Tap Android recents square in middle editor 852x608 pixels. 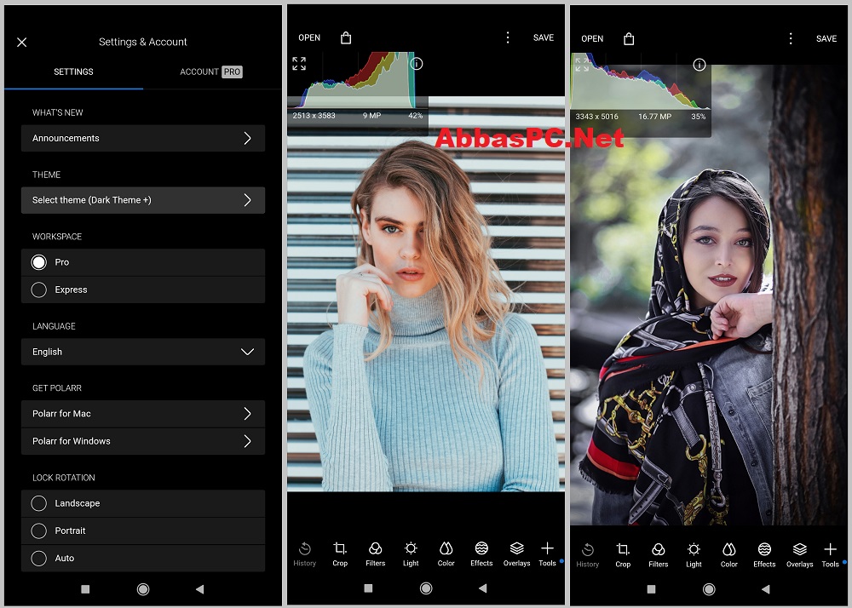[368, 588]
